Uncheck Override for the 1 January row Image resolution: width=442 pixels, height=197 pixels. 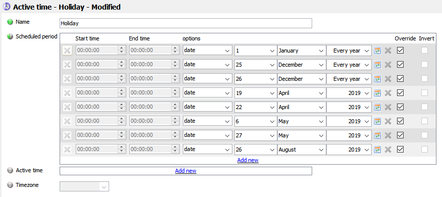coord(400,50)
